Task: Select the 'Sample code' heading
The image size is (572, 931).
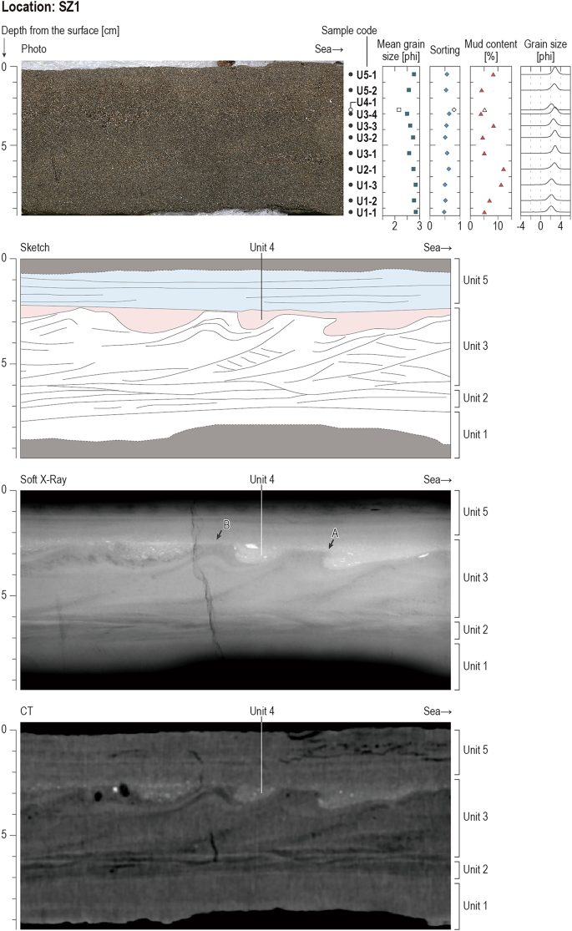Action: click(x=349, y=30)
